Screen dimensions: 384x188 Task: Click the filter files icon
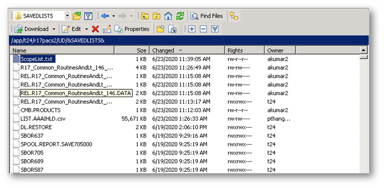88,16
